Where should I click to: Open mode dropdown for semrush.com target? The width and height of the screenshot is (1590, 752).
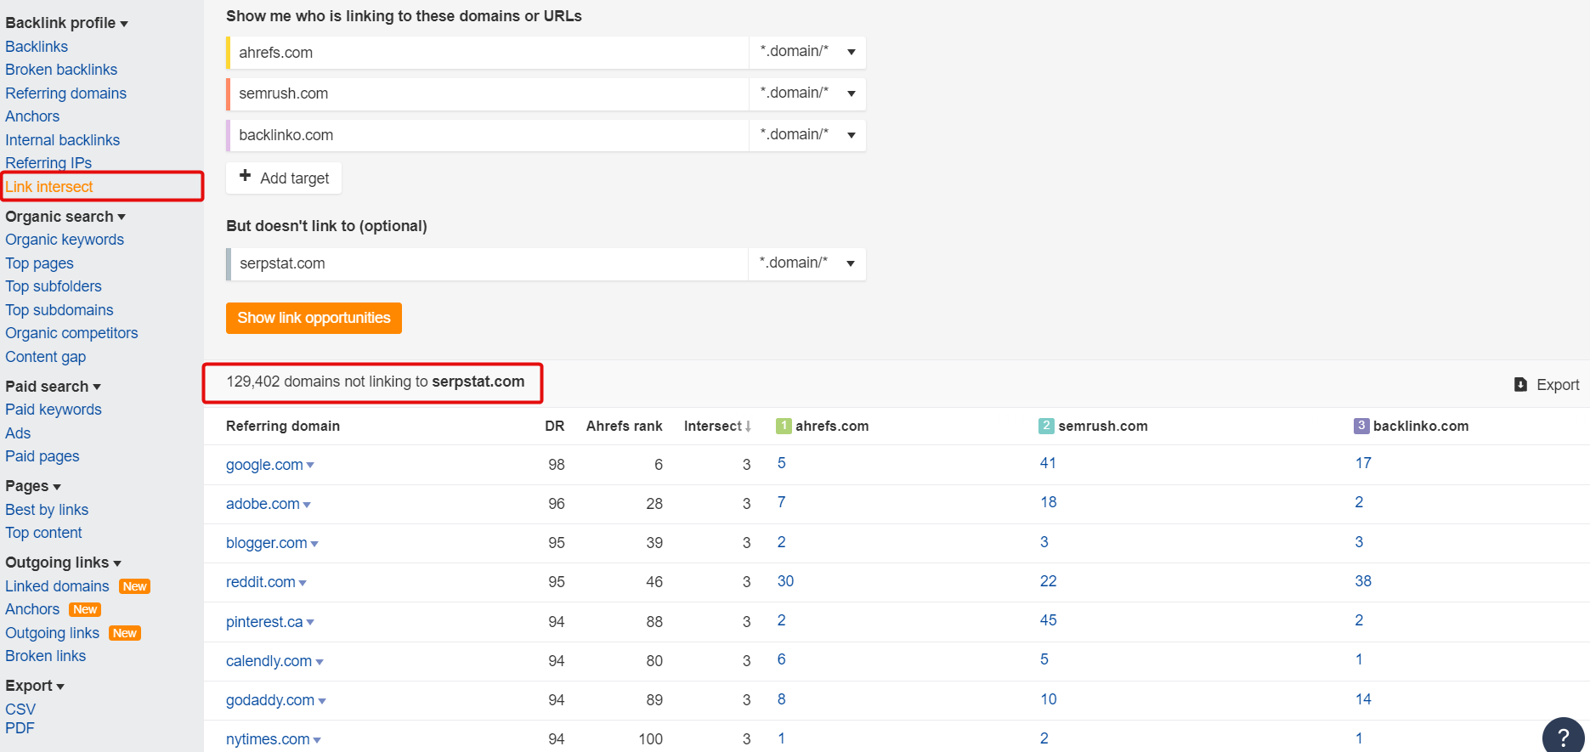pyautogui.click(x=807, y=93)
